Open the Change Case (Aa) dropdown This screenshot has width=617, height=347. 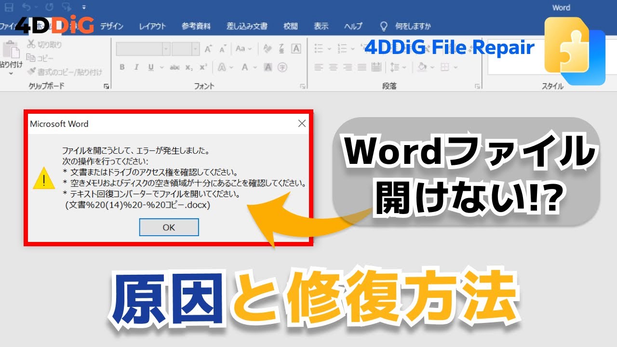click(x=243, y=49)
